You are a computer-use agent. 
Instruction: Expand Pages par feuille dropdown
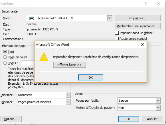[158, 101]
